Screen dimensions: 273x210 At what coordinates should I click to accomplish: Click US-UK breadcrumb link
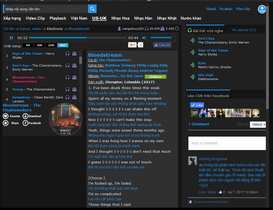pyautogui.click(x=8, y=29)
